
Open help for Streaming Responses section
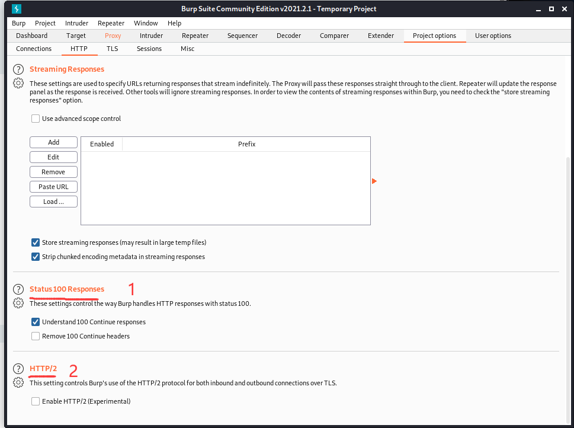tap(18, 69)
